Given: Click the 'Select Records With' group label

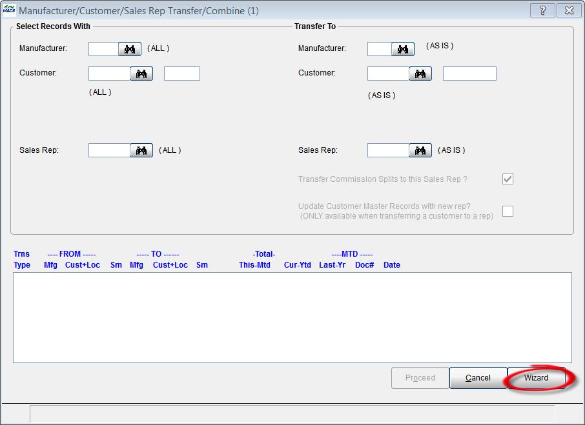Looking at the screenshot, I should 53,26.
